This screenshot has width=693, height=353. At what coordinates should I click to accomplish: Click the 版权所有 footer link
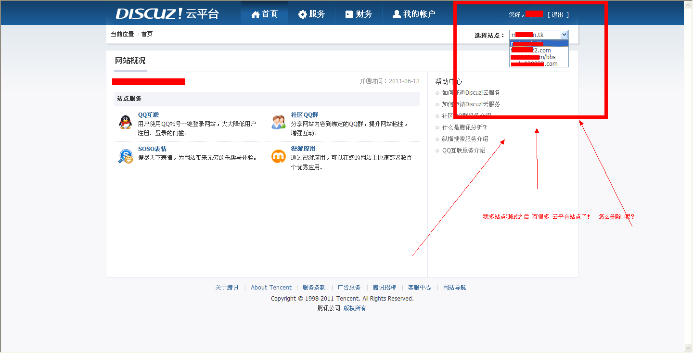tap(355, 308)
